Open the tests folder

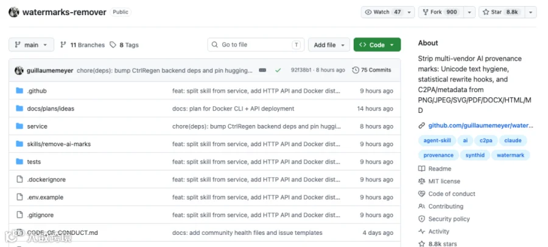tap(34, 161)
